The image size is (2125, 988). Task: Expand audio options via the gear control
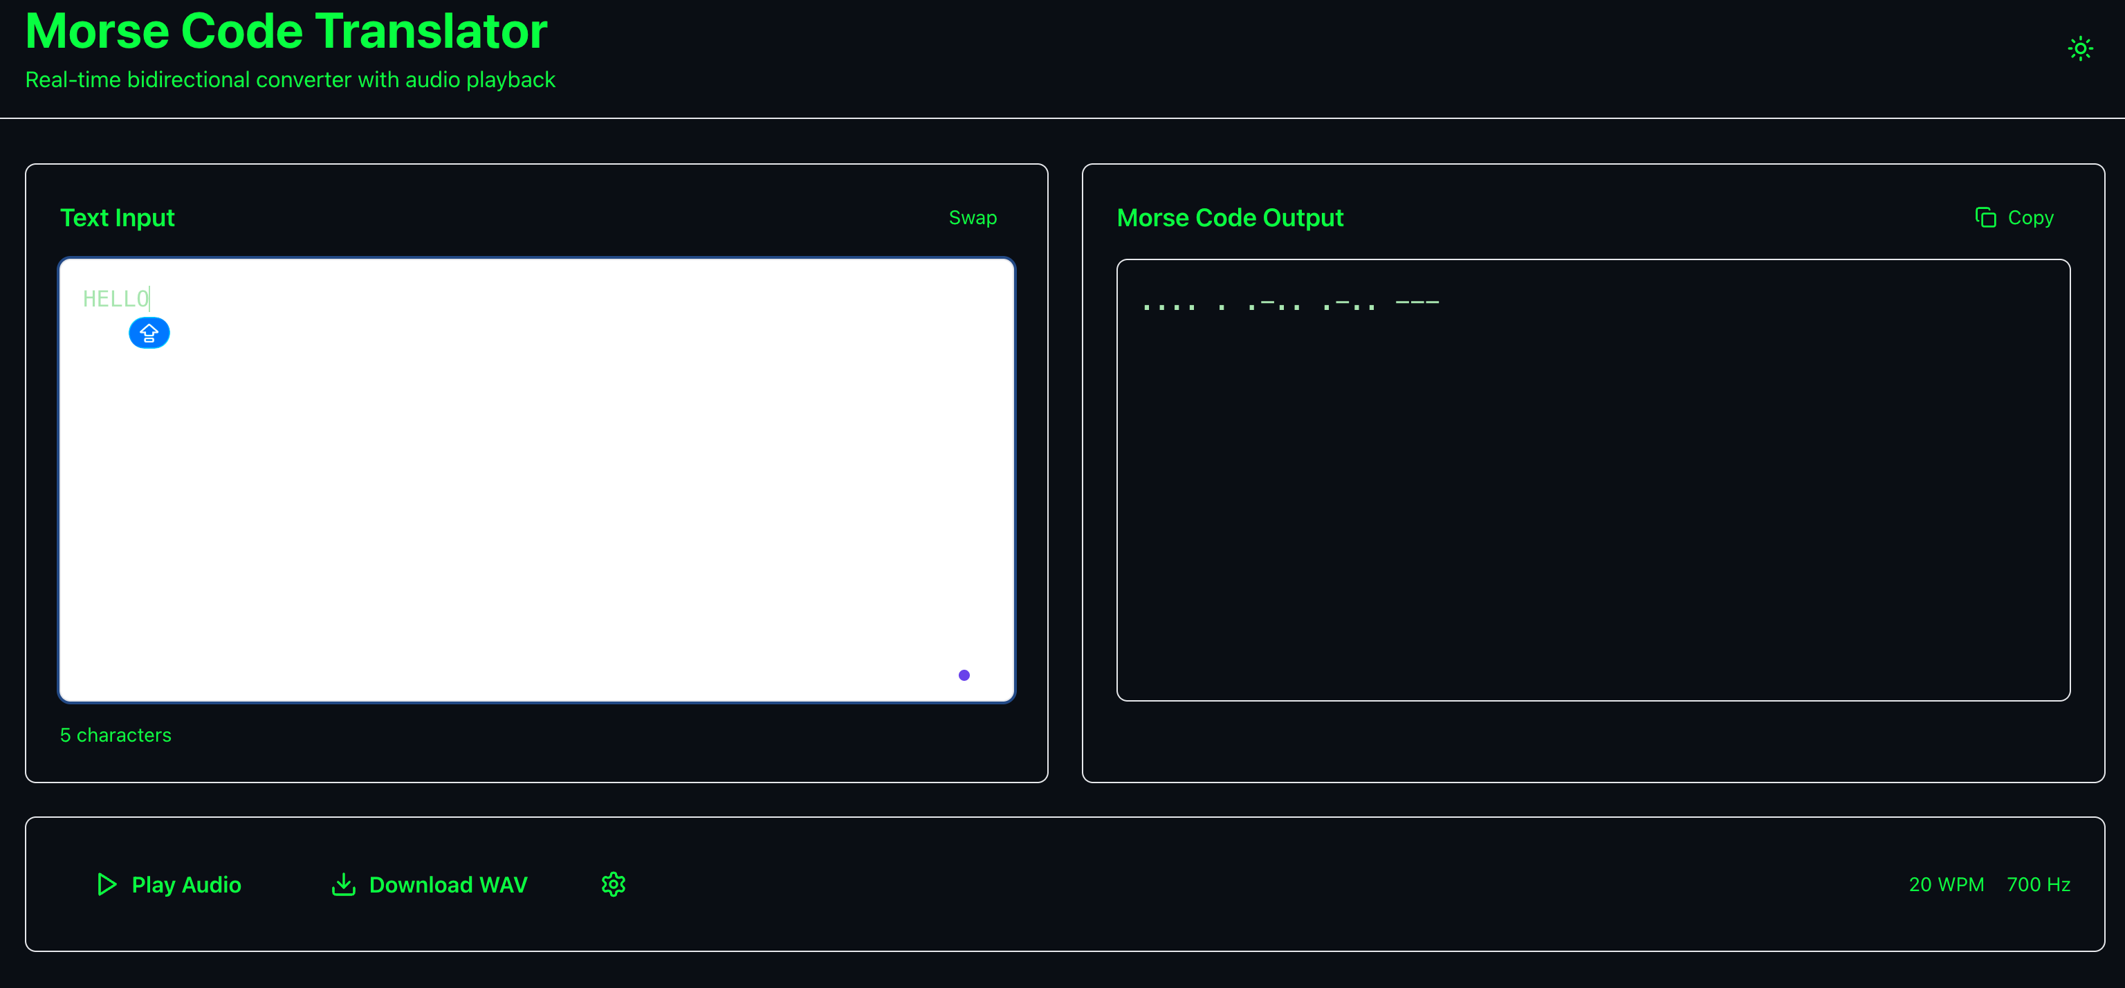click(614, 884)
